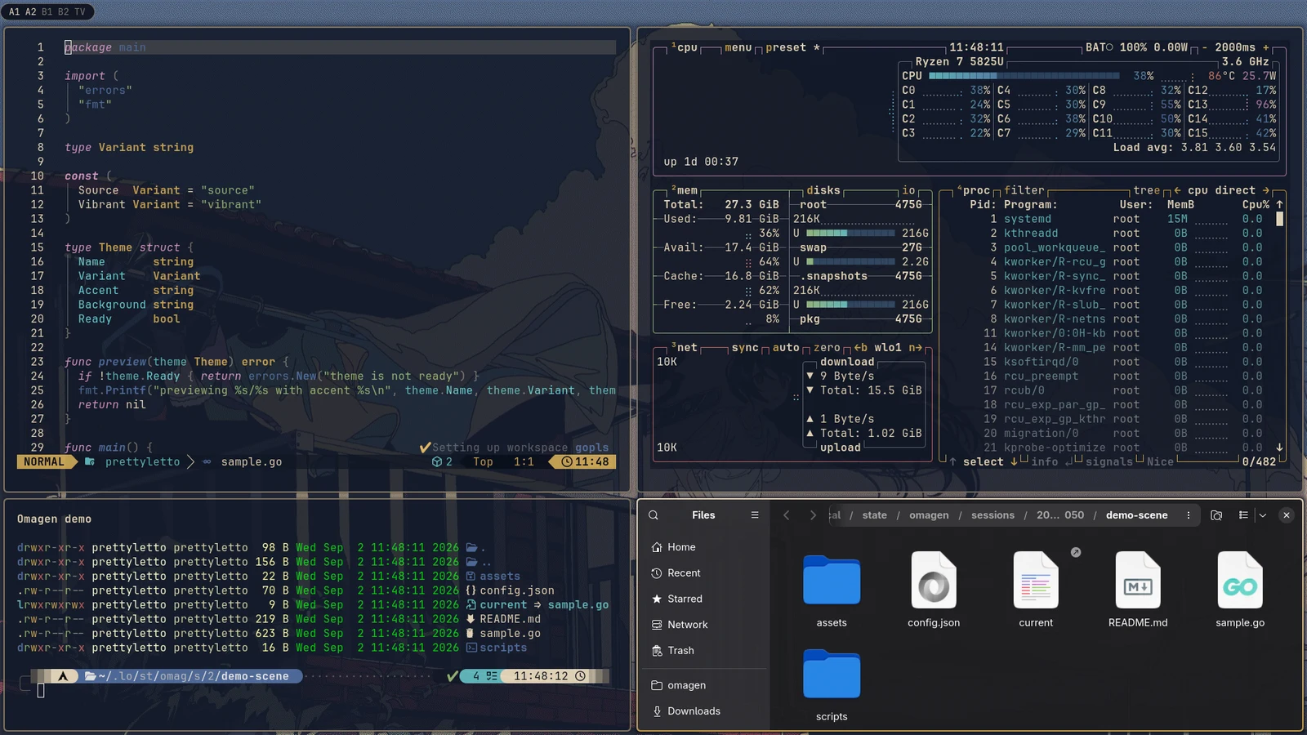Screen dimensions: 1307x735
Task: Go back in Files navigation
Action: pos(786,515)
